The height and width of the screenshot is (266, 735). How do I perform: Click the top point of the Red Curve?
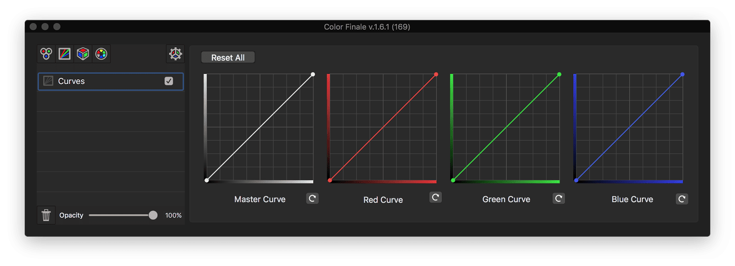(435, 73)
